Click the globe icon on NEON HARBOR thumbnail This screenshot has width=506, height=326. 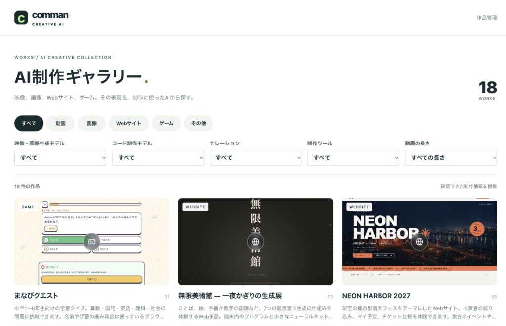(x=419, y=242)
